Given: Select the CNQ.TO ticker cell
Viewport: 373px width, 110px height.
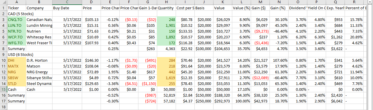Looking at the screenshot, I should pos(16,19).
